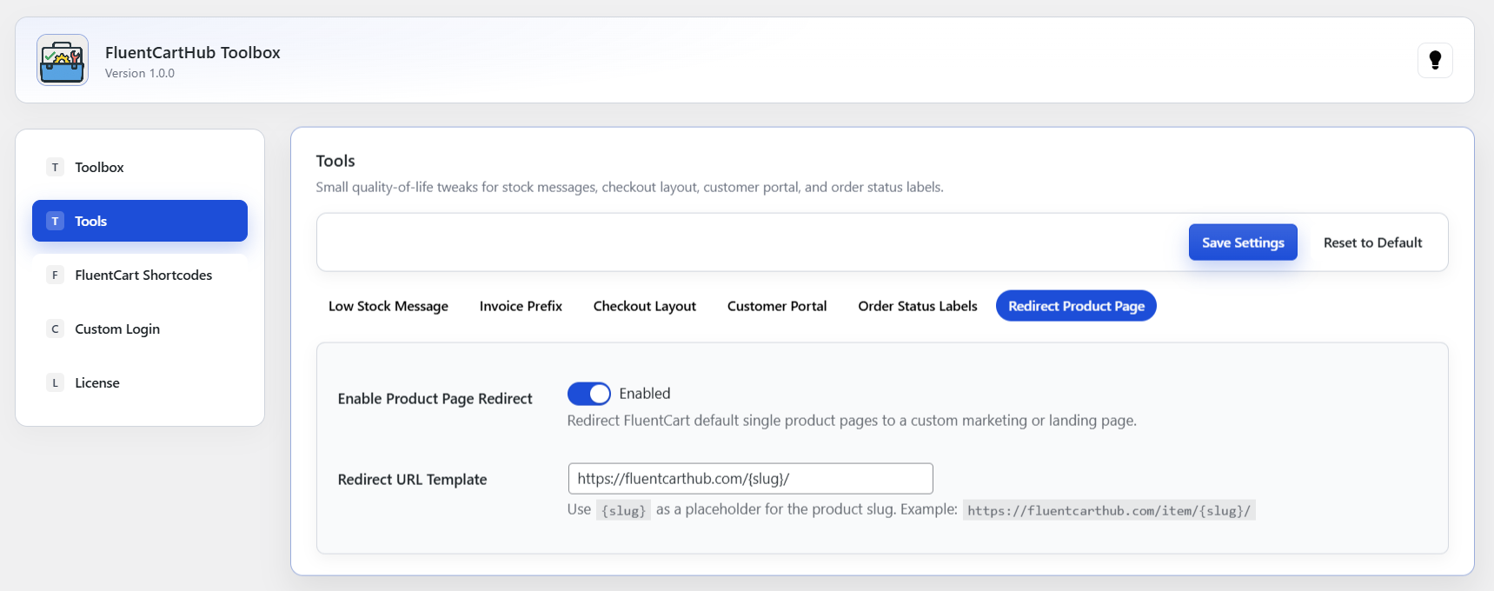The height and width of the screenshot is (591, 1494).
Task: Go to the Customer Portal tab
Action: [776, 306]
